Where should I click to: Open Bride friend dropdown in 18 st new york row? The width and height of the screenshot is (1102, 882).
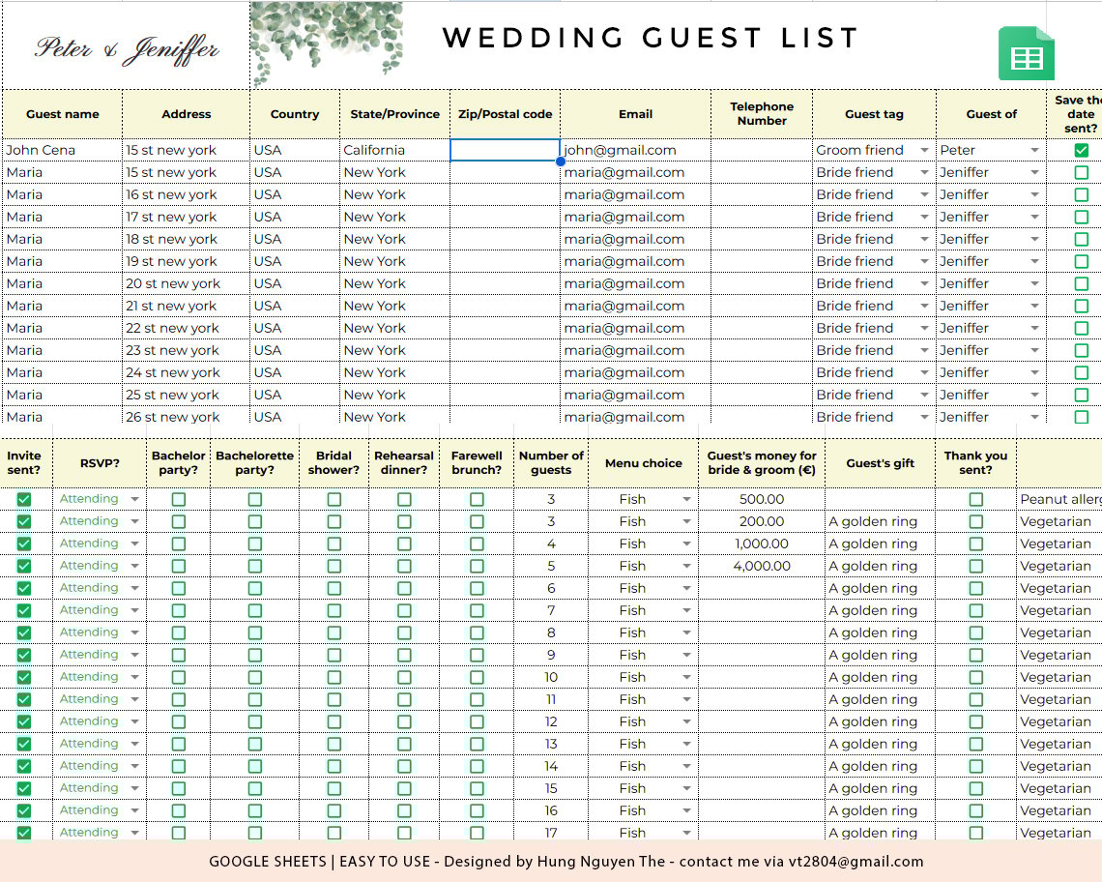point(924,239)
